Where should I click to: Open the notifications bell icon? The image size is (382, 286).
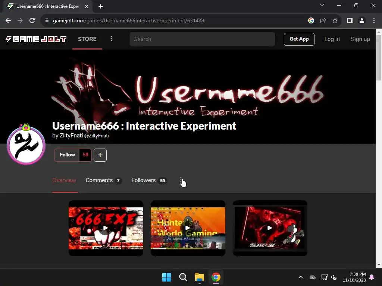click(372, 277)
